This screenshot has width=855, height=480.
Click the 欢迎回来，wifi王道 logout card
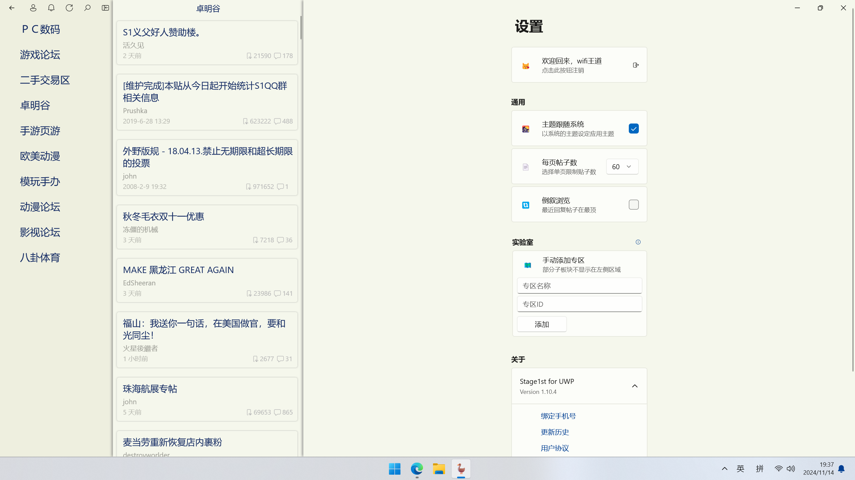point(579,65)
